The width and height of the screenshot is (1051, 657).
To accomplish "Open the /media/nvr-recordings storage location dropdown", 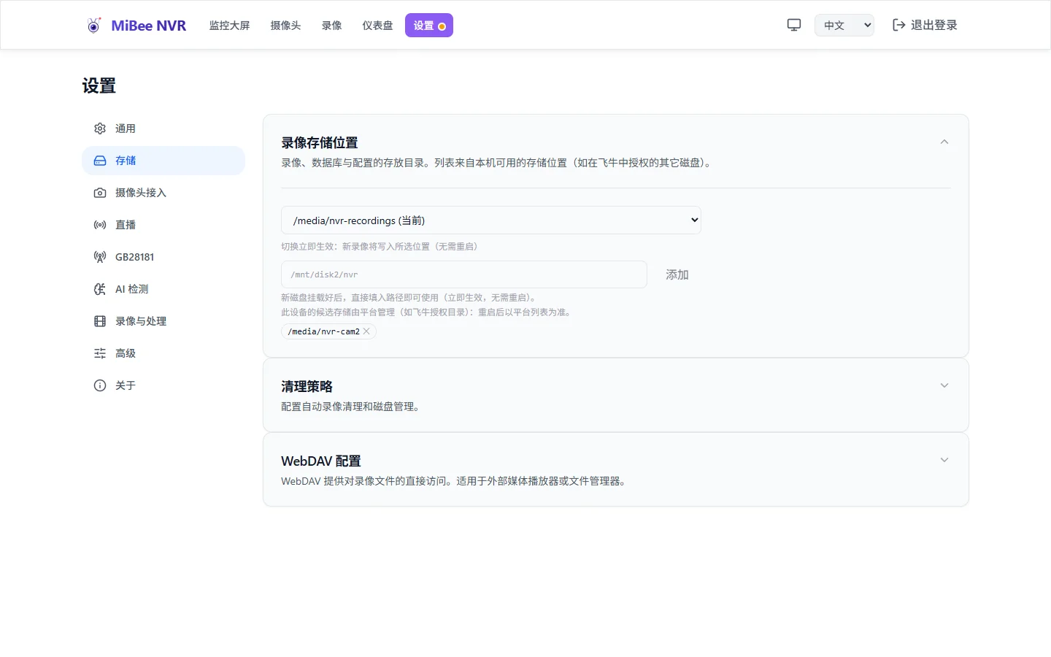I will [x=491, y=220].
